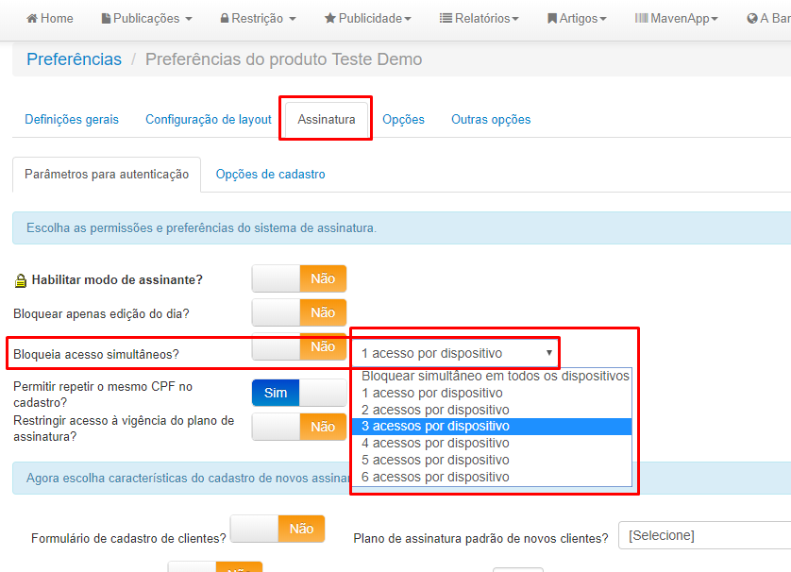Image resolution: width=791 pixels, height=572 pixels.
Task: Open Opções de cadastro sub-tab
Action: pyautogui.click(x=270, y=175)
